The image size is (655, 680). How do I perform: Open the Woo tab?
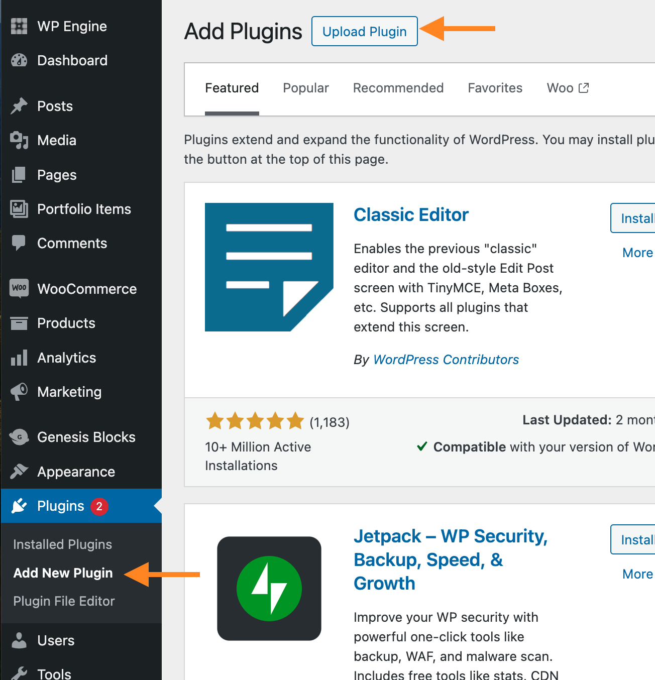(568, 88)
